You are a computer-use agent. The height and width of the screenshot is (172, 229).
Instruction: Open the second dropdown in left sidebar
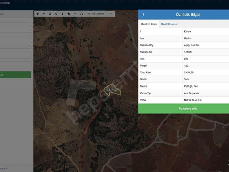(15, 35)
